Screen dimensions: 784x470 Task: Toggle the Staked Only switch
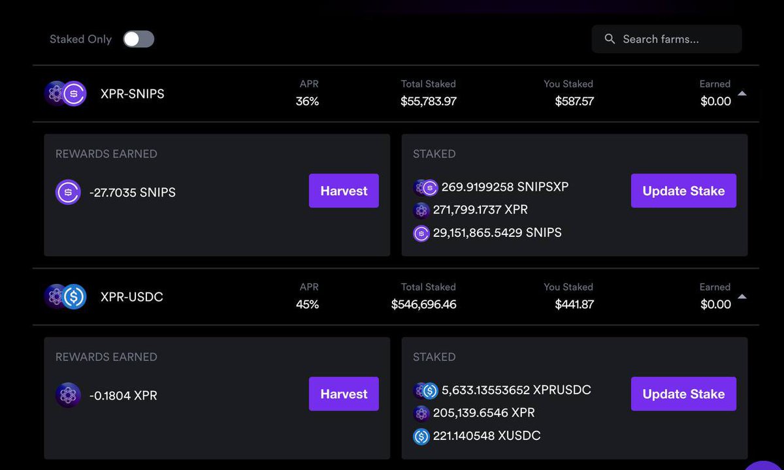click(x=139, y=39)
